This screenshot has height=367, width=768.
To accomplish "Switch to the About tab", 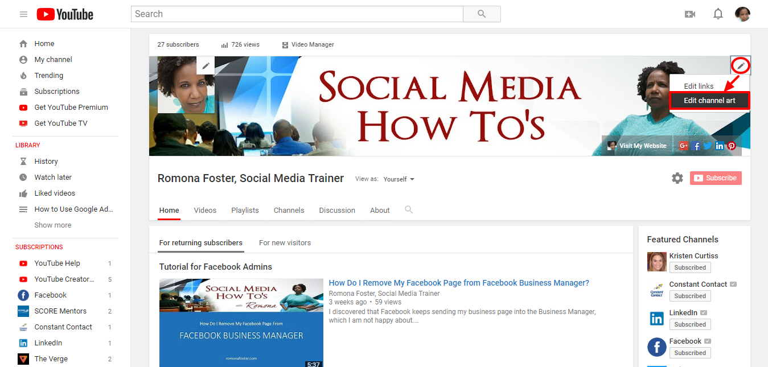I will [x=380, y=211].
